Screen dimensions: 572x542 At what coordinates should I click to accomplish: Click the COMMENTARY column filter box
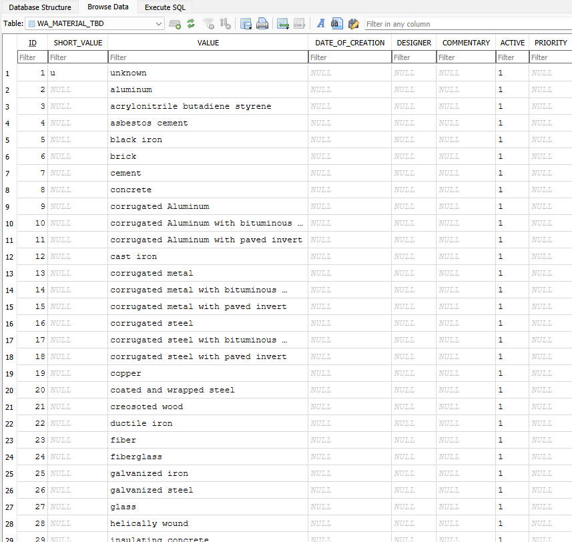pos(466,57)
